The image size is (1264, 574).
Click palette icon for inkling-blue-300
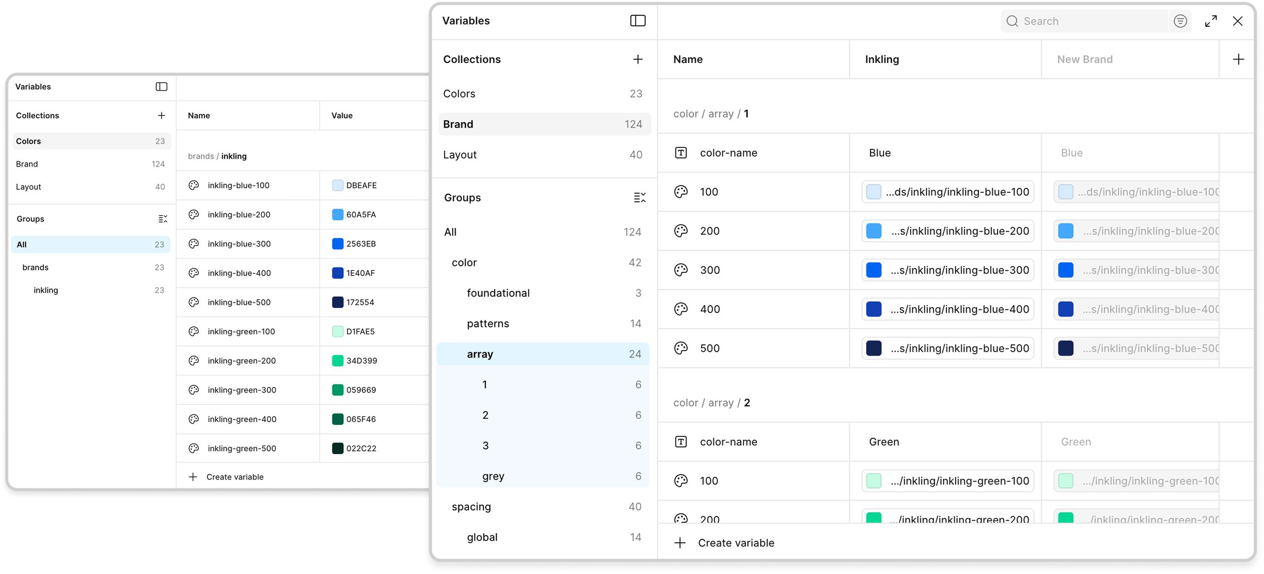[194, 244]
